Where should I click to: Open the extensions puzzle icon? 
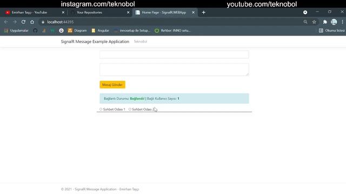[325, 22]
